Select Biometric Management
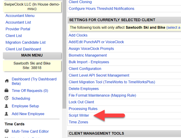The image size is (181, 138). 88,55
